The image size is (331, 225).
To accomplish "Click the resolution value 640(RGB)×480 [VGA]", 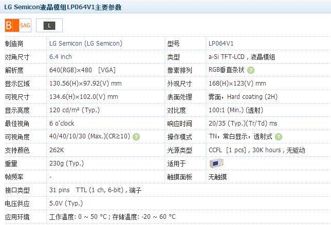I will (x=82, y=70).
